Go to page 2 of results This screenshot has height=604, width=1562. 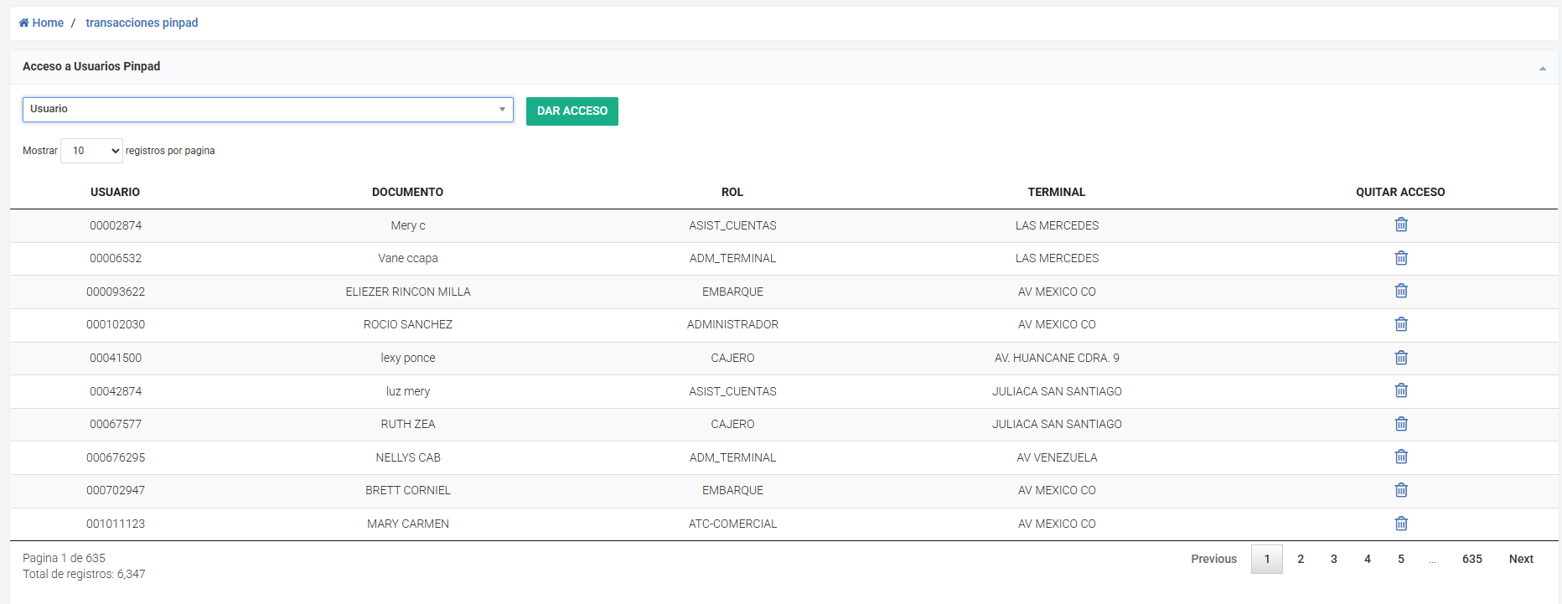tap(1300, 559)
